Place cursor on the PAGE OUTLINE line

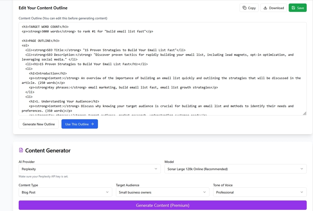pyautogui.click(x=41, y=41)
